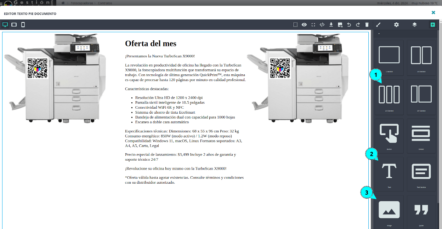Screen dimensions: 442x229
Task: Click the 'Especificaciones técnicas' paragraph
Action: click(185, 138)
